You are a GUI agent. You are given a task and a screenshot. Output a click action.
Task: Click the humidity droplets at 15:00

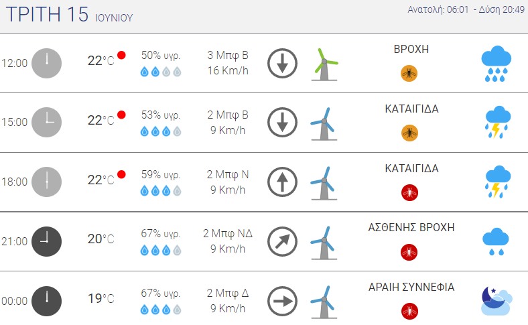(161, 132)
